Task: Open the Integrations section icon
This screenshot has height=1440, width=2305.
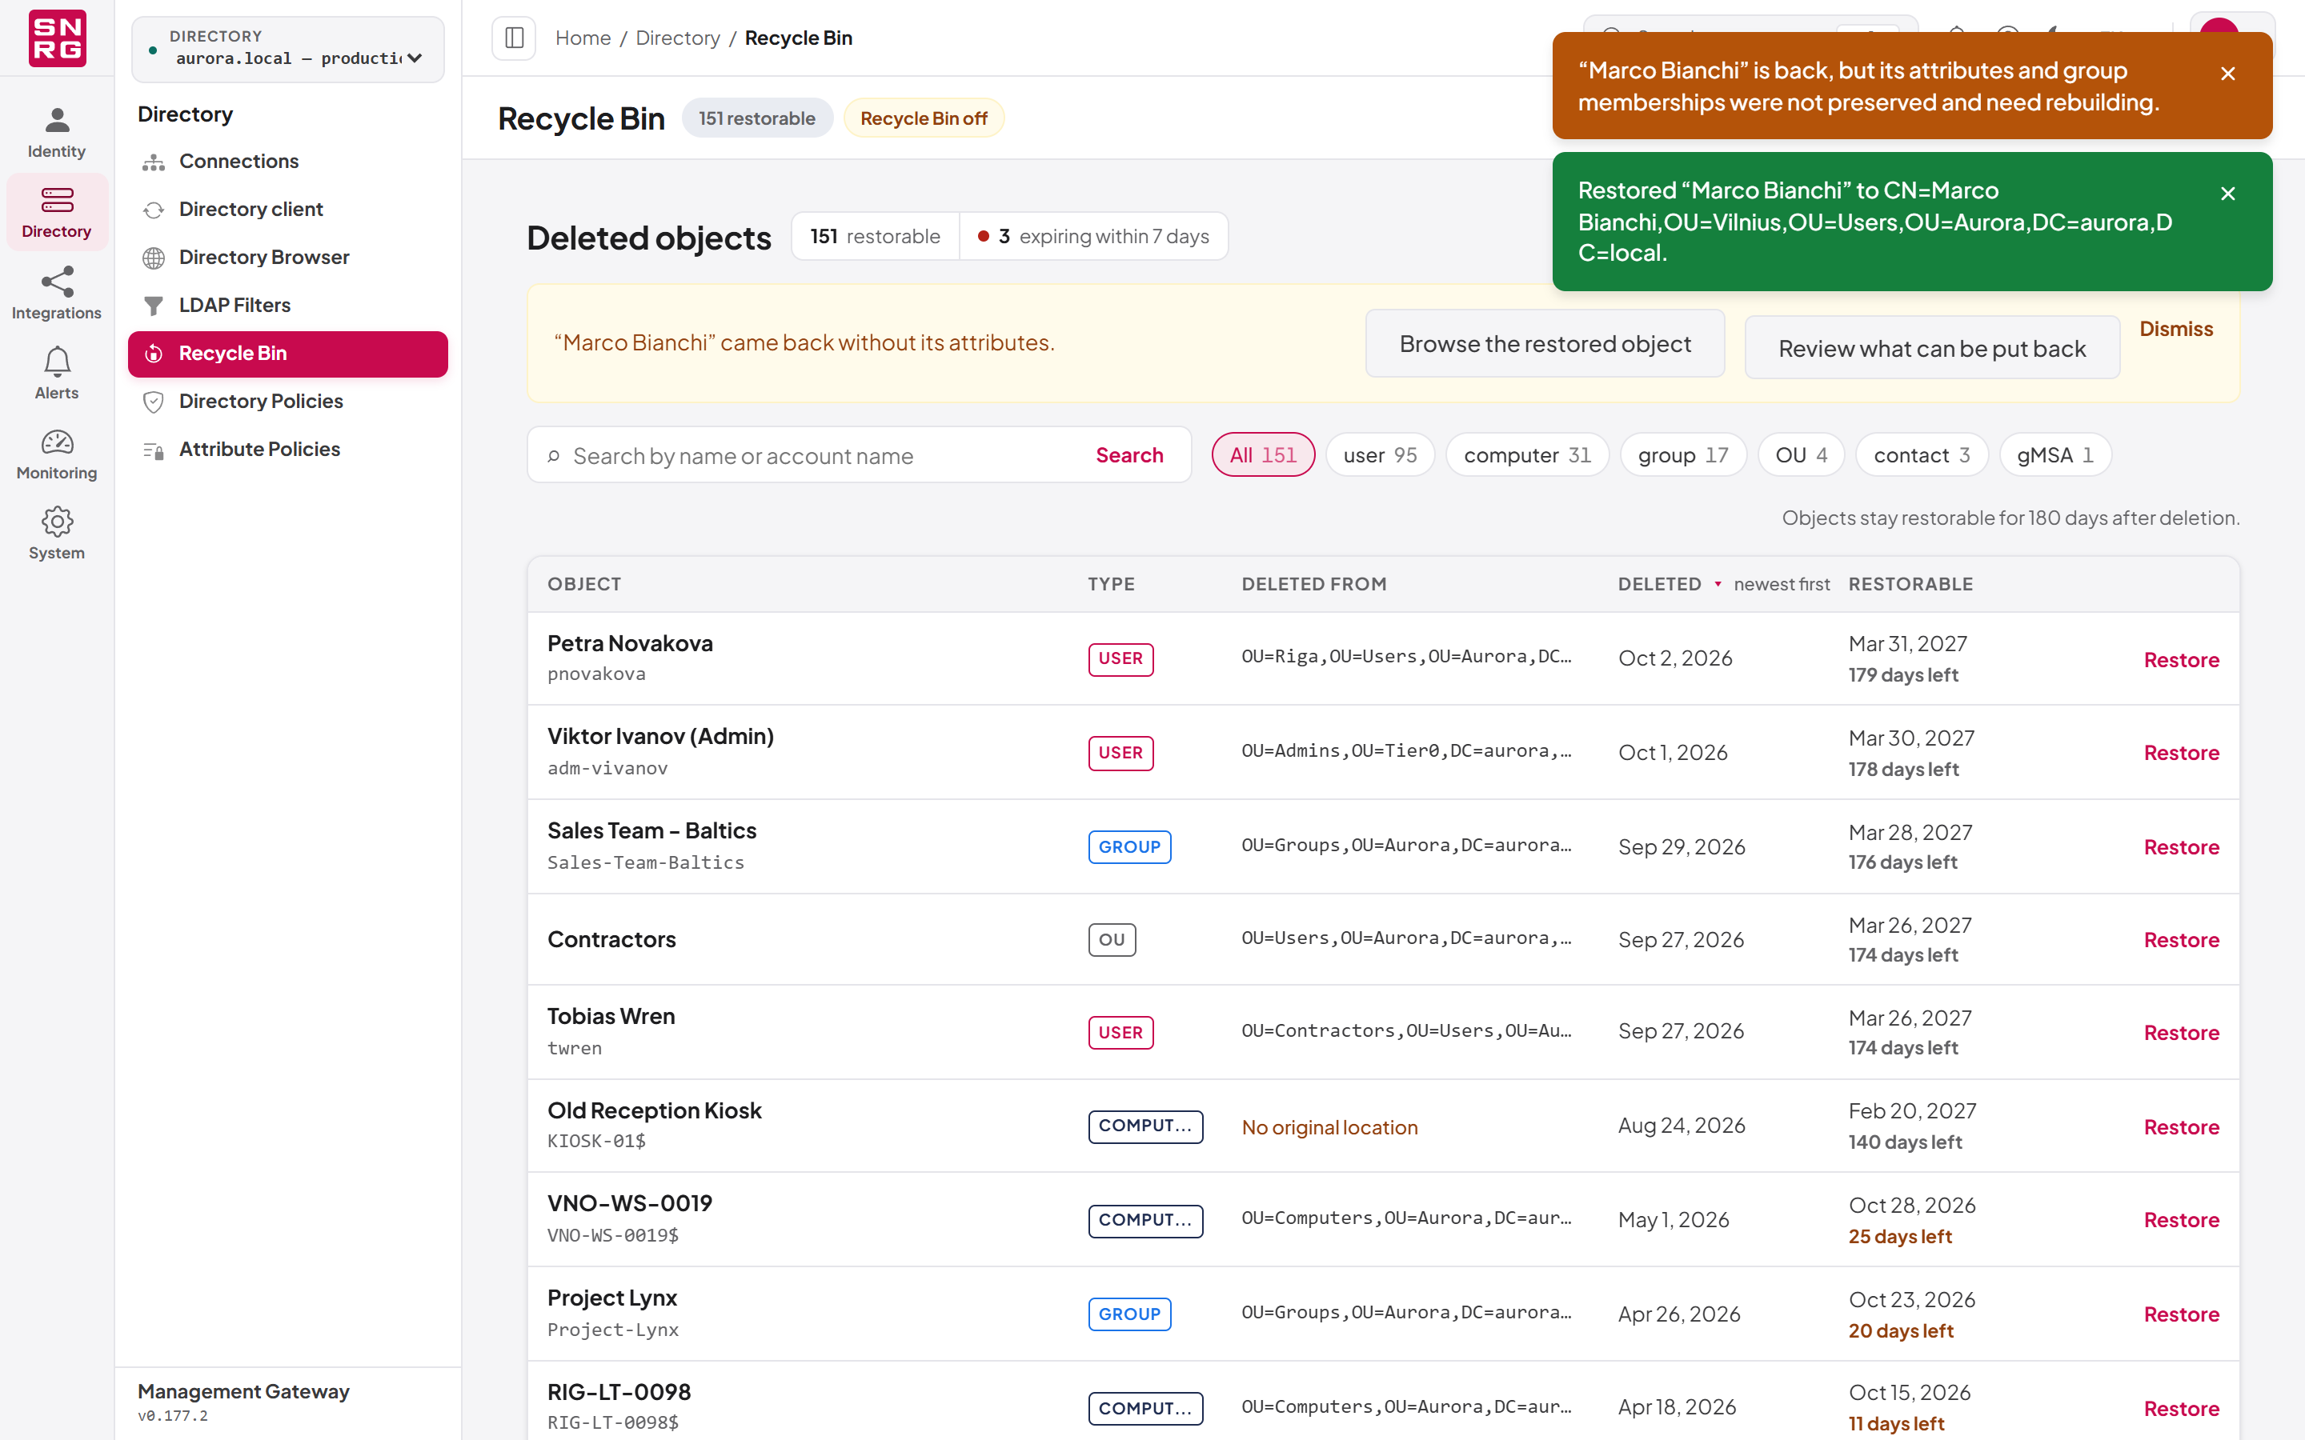Action: [56, 294]
